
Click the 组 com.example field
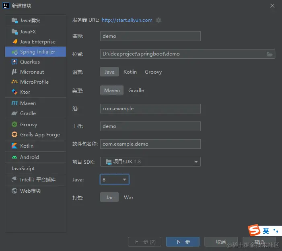150,109
